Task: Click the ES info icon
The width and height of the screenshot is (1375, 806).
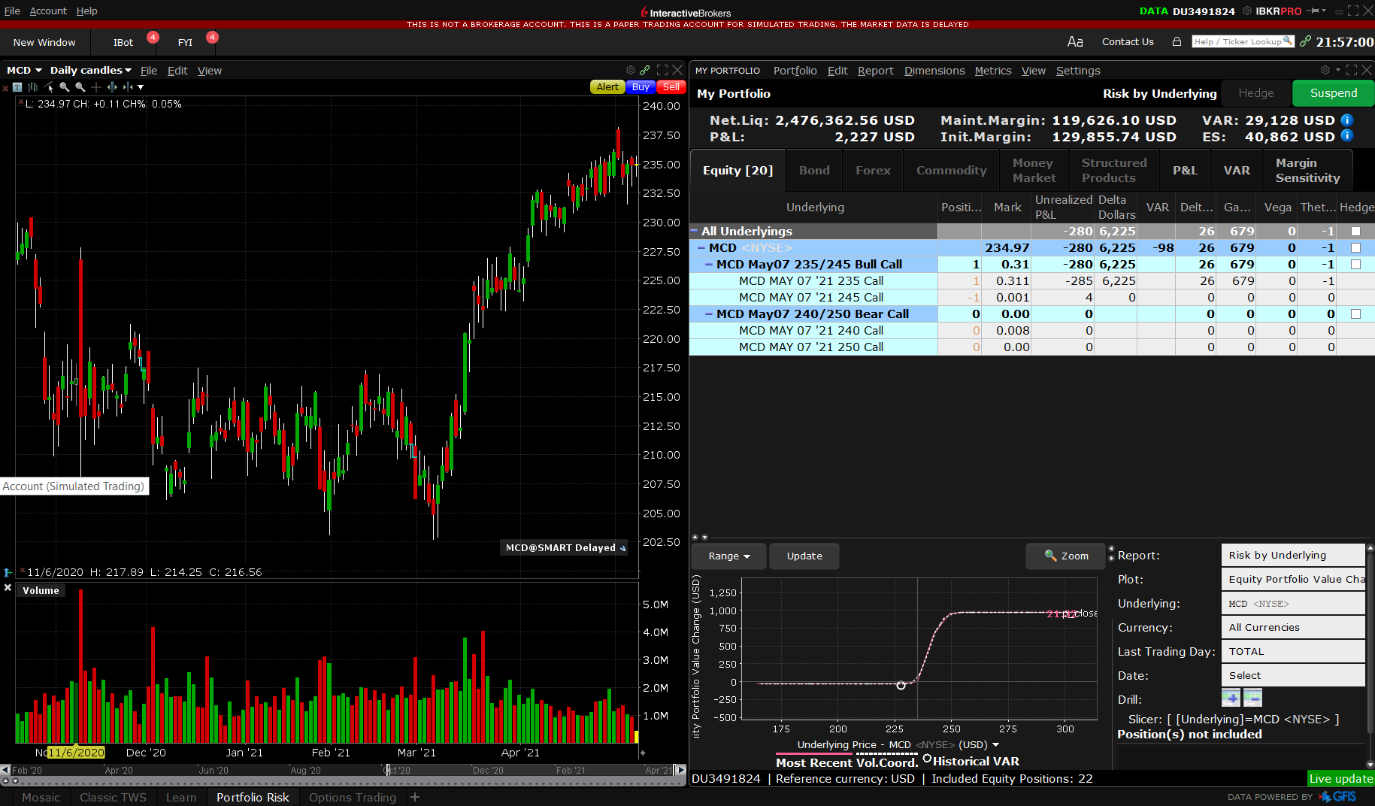Action: tap(1347, 135)
